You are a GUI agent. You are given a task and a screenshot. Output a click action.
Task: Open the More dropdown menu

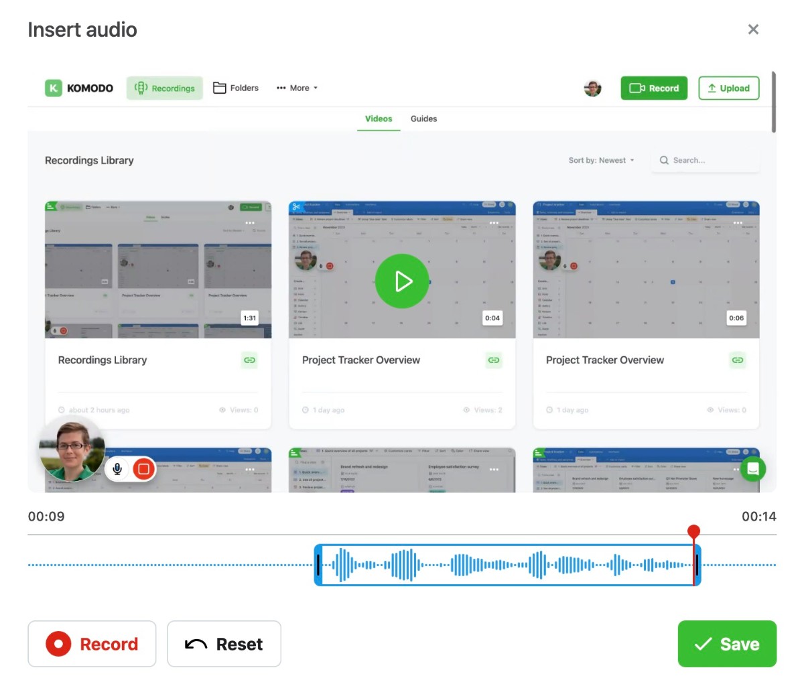point(297,88)
